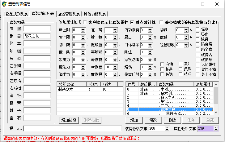
Task: Click the HP上限 spinner arrows
Action: click(x=83, y=30)
